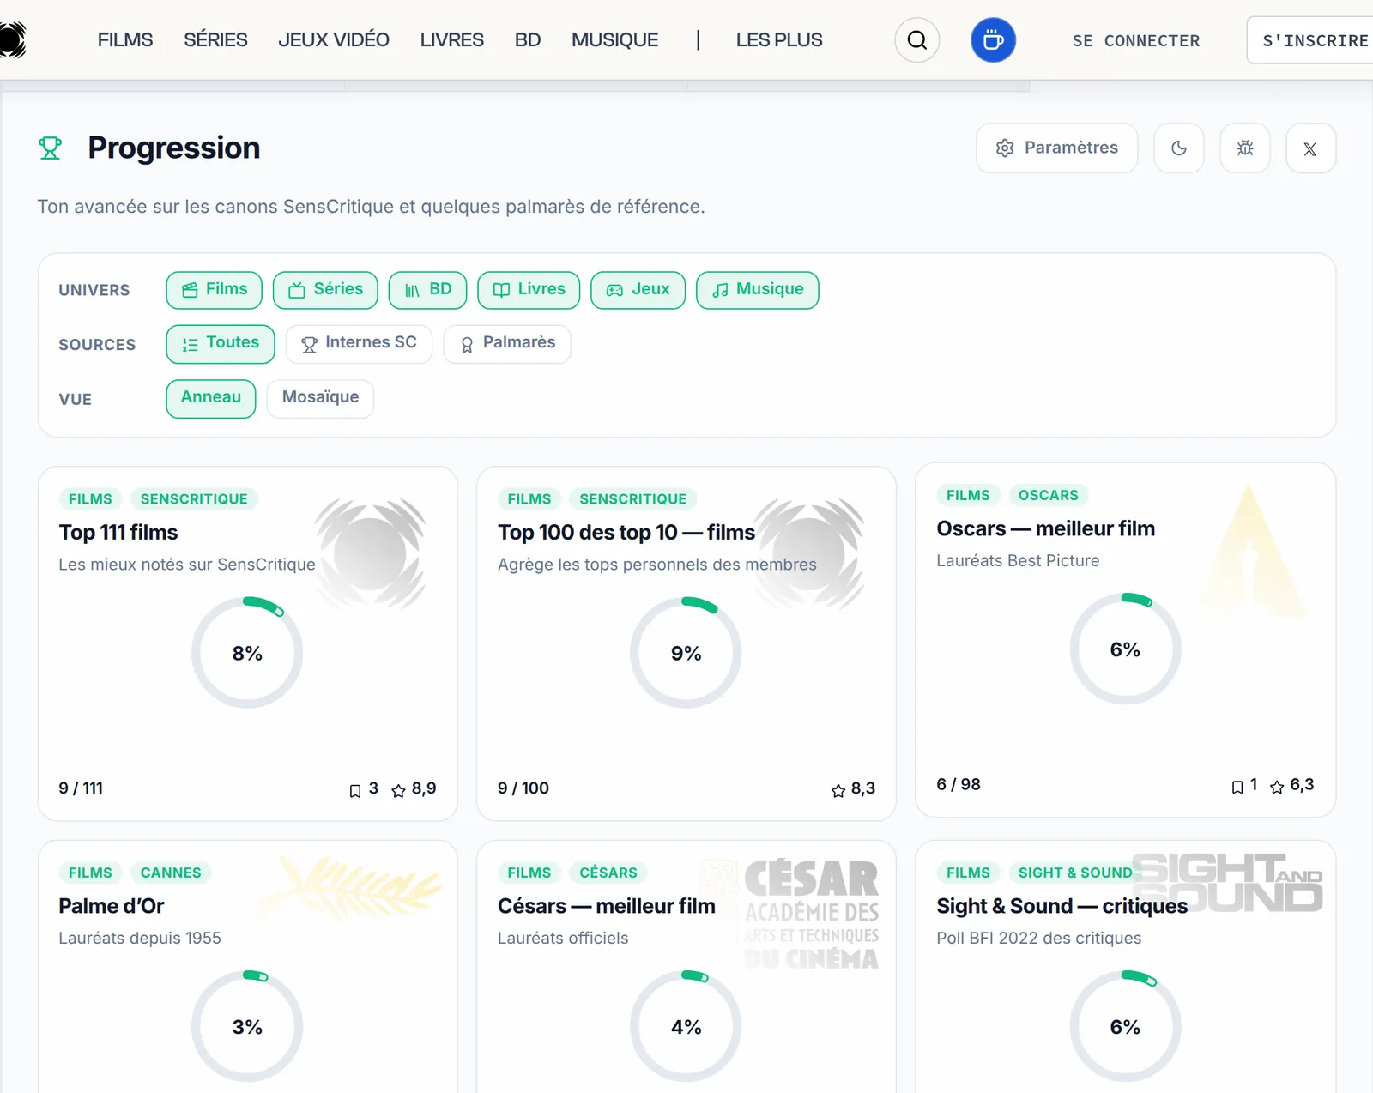
Task: Open FILMS in top navigation
Action: pyautogui.click(x=125, y=40)
